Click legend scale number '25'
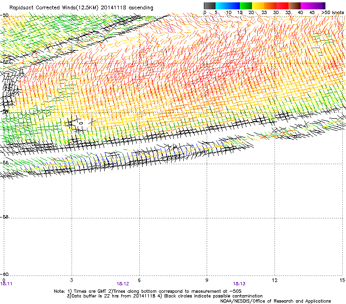 pyautogui.click(x=264, y=13)
